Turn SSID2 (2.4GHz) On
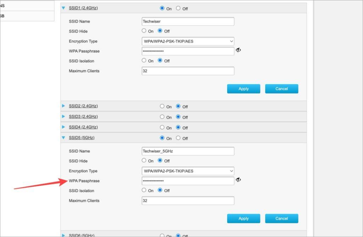The image size is (363, 237). 162,106
